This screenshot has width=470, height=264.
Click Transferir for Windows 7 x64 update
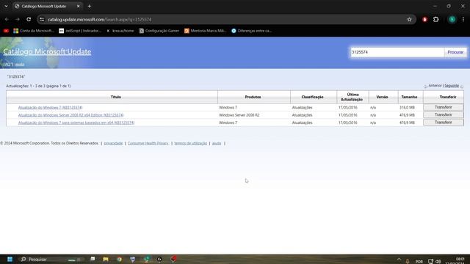point(443,122)
